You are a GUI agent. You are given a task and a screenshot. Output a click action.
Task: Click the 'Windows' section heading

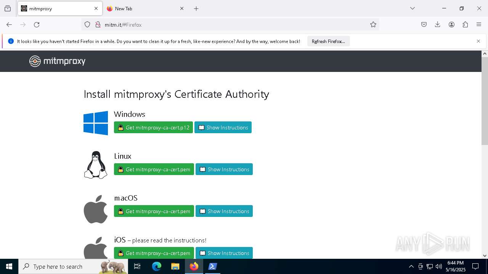click(x=129, y=114)
